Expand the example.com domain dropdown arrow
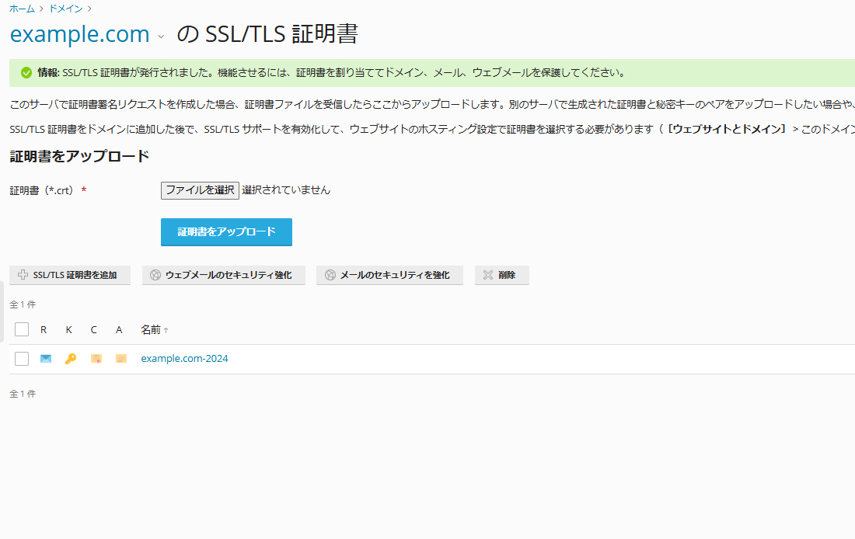Screen dimensions: 855x539 click(x=161, y=37)
